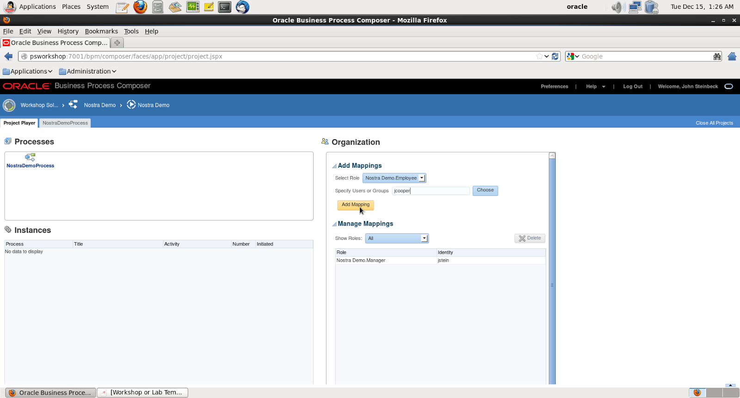Open the search engine selector dropdown

click(573, 56)
